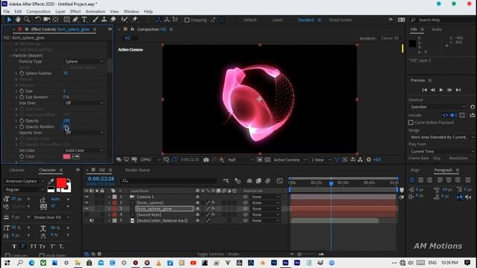The height and width of the screenshot is (268, 477).
Task: Play the composition preview
Action: [441, 89]
